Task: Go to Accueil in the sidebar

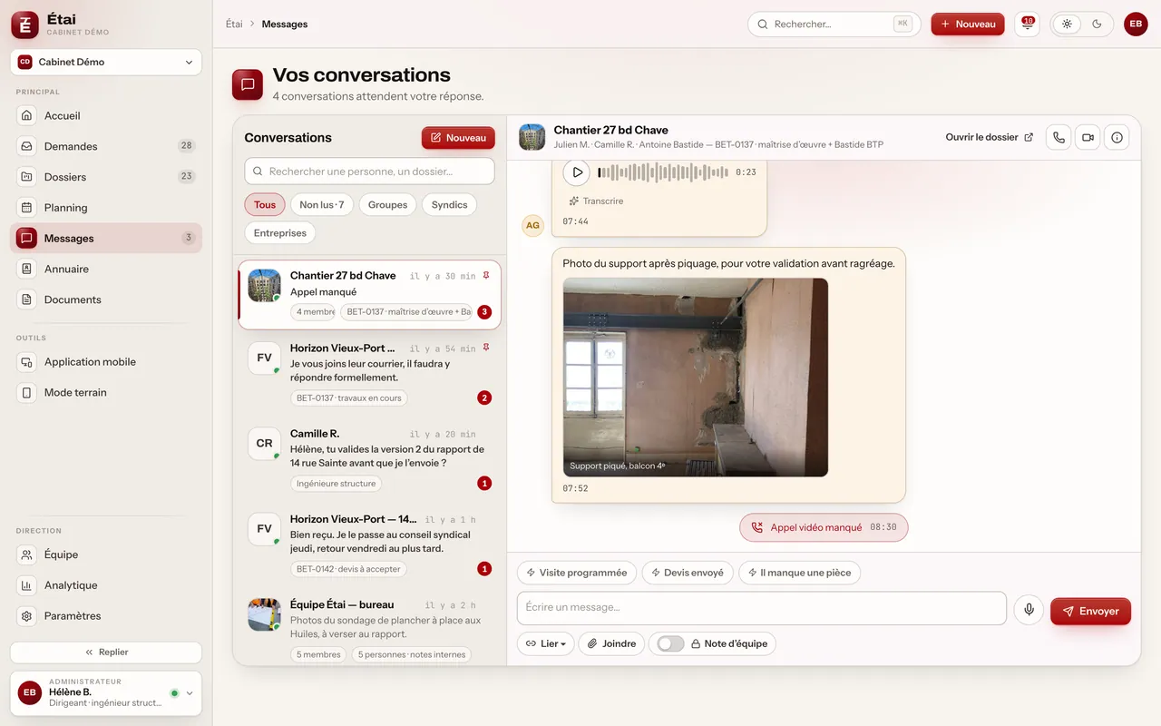Action: click(x=106, y=115)
